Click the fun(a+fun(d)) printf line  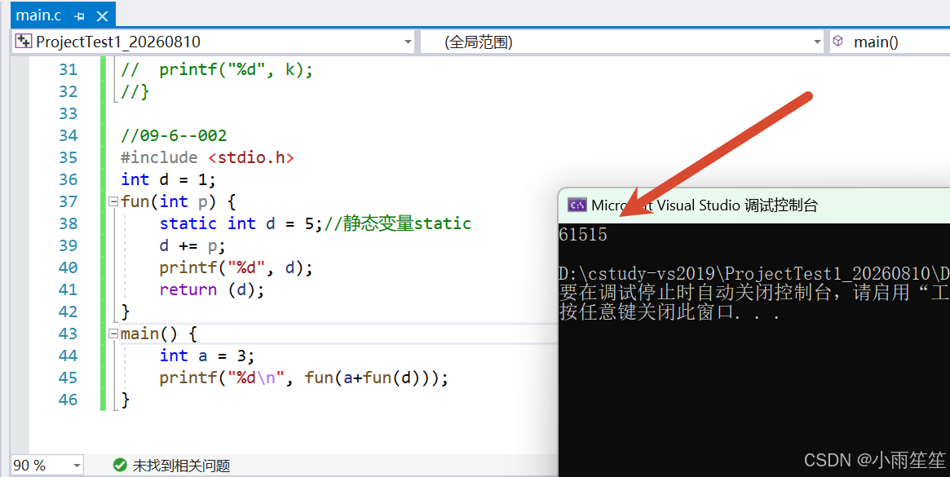click(303, 378)
